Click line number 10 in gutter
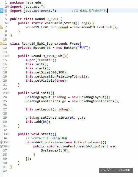The width and height of the screenshot is (138, 177). tap(5, 39)
